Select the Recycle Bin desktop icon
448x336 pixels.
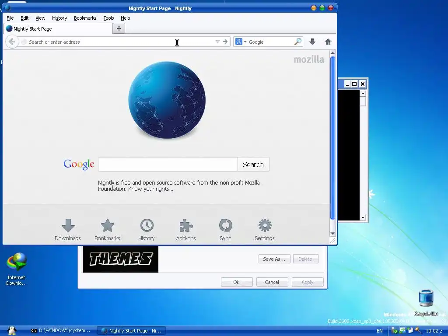pos(426,302)
